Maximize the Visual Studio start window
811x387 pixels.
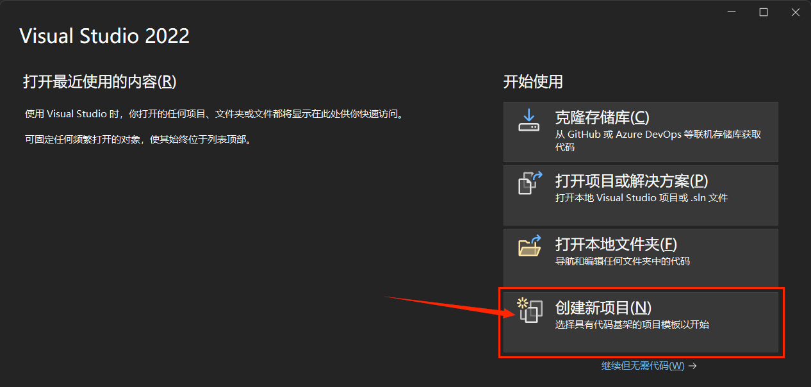[x=764, y=12]
